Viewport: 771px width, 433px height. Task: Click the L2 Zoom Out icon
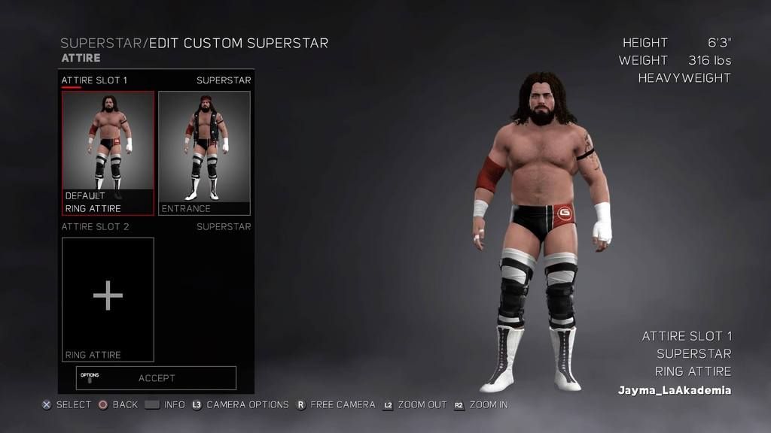388,405
